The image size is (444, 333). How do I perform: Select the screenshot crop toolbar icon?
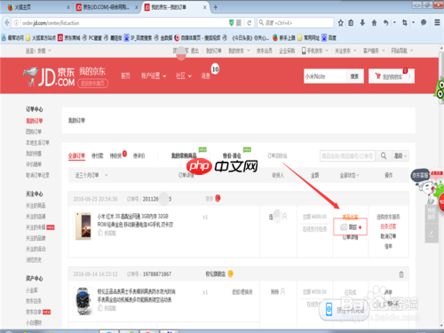[405, 23]
